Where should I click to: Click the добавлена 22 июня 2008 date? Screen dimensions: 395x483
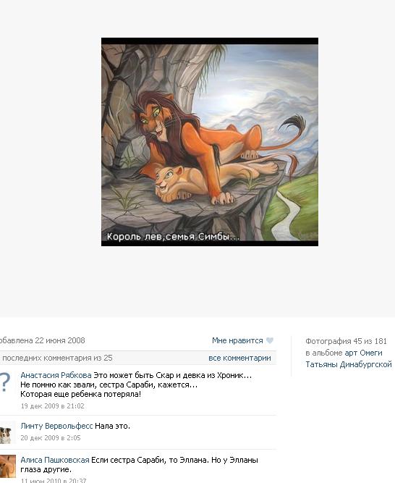(x=43, y=340)
